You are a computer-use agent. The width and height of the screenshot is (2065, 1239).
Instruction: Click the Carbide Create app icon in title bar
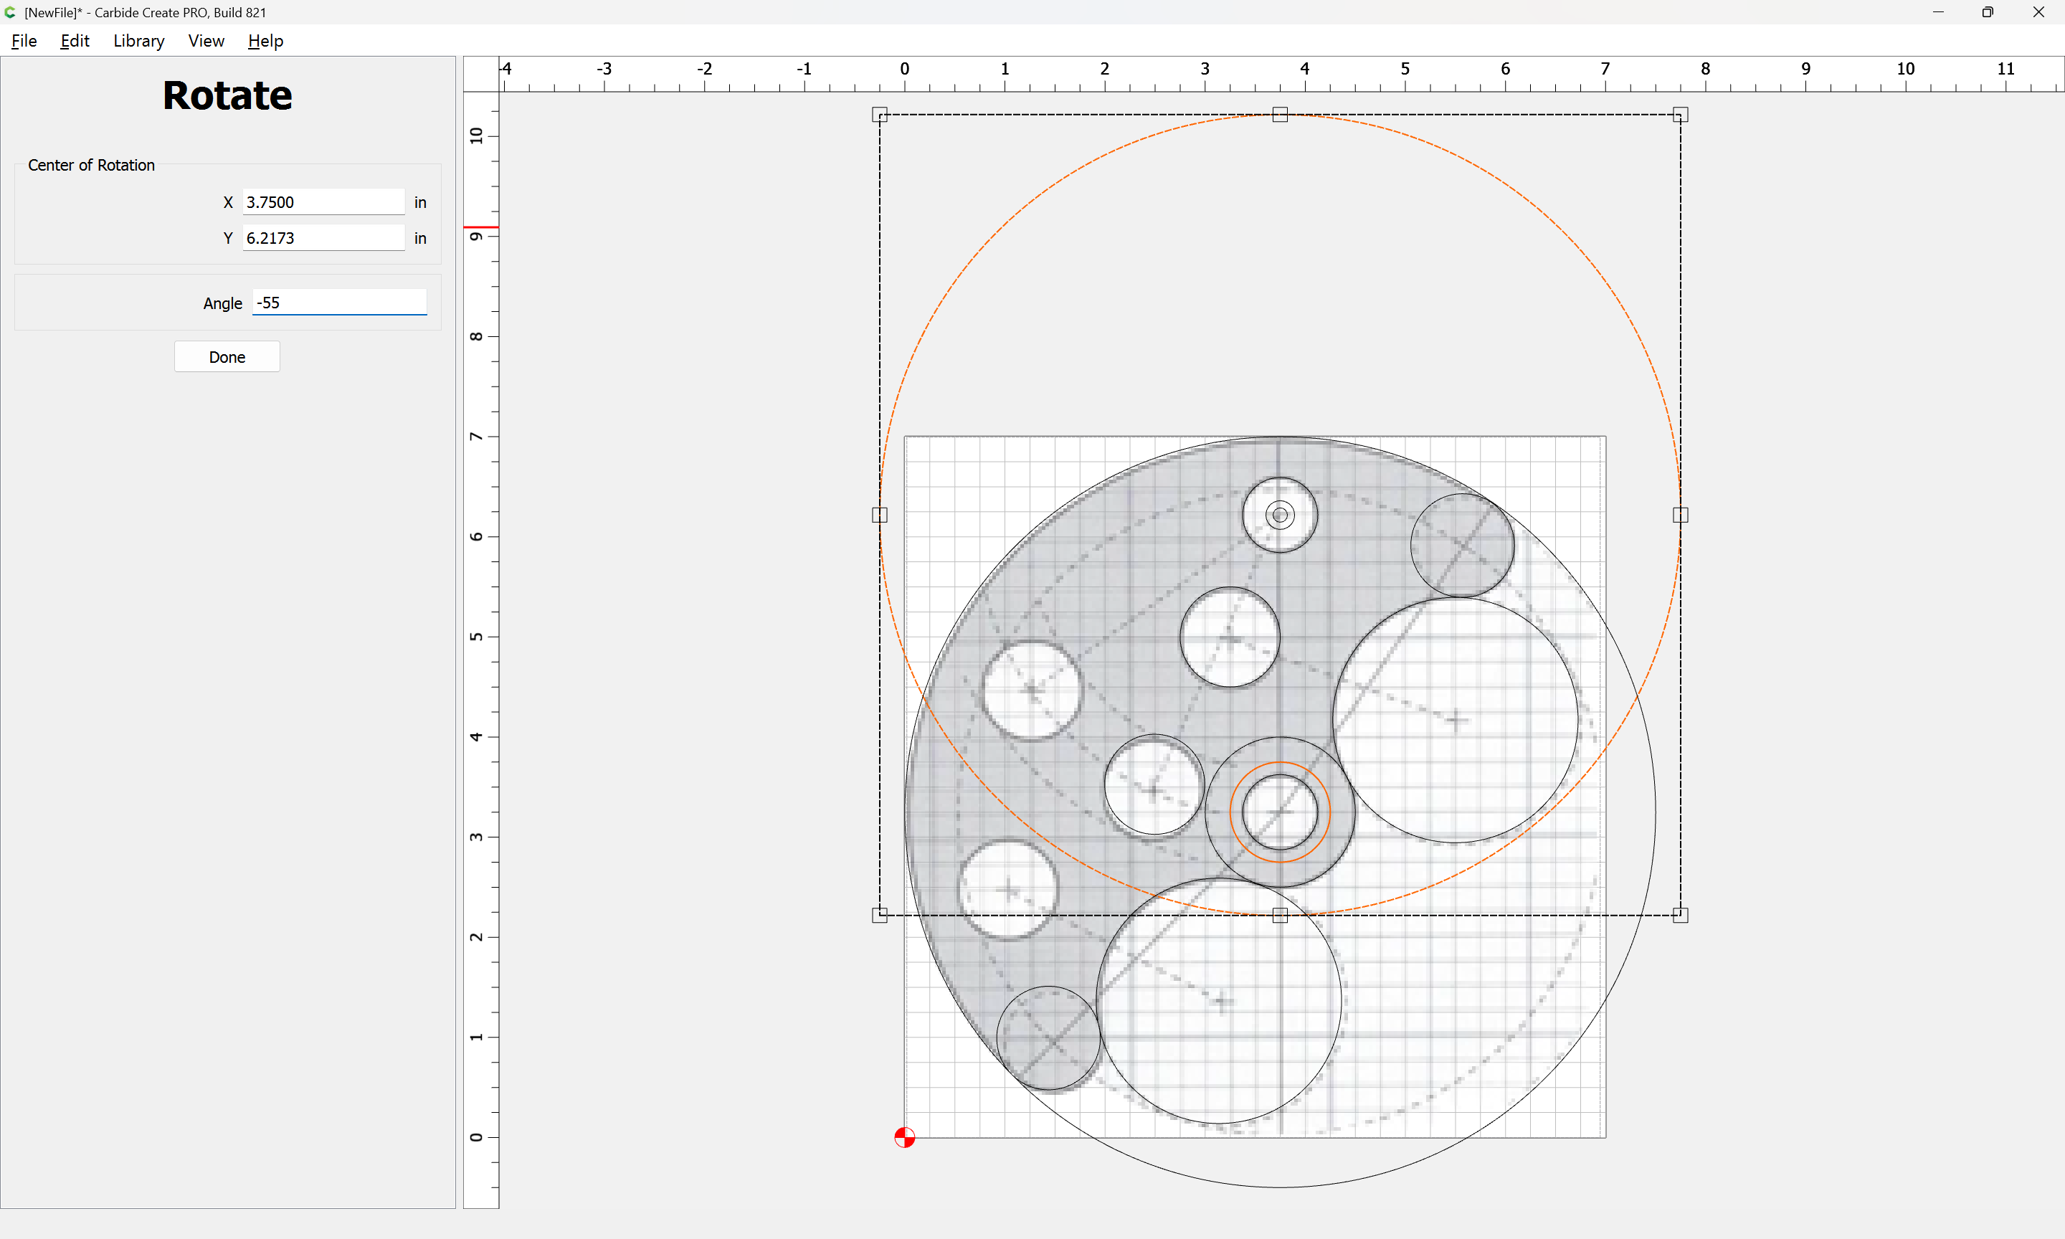[x=10, y=12]
